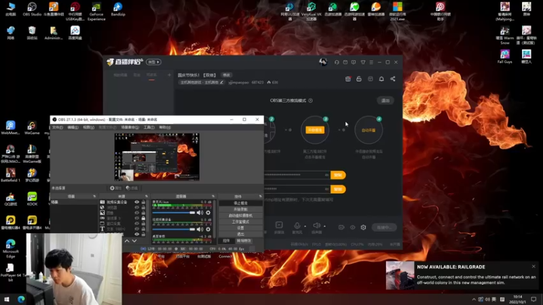Open the 文件(F) menu in OBS

[58, 127]
